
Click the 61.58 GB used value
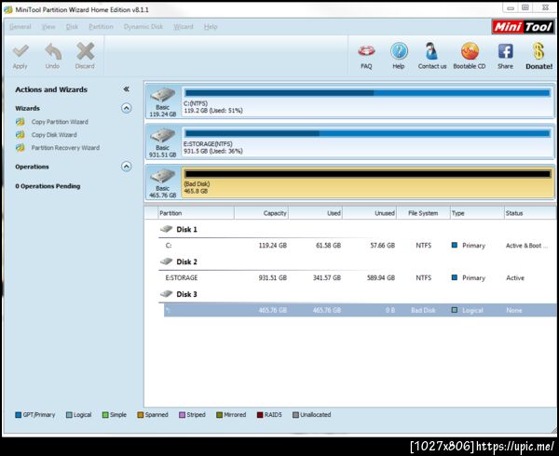(x=328, y=246)
